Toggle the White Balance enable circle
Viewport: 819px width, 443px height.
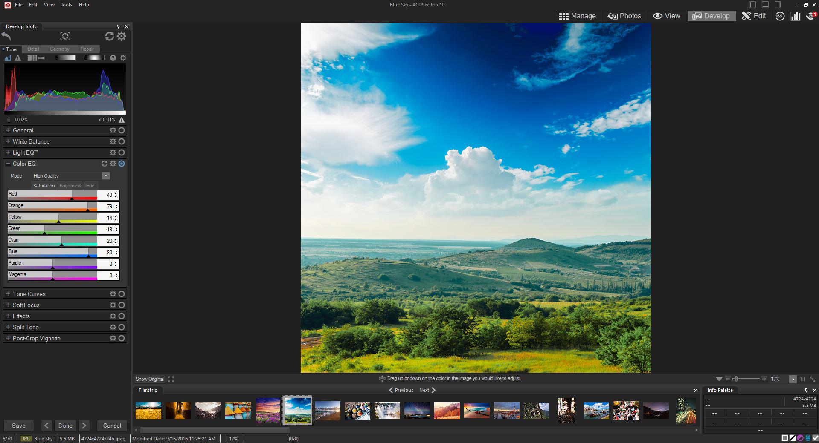122,141
